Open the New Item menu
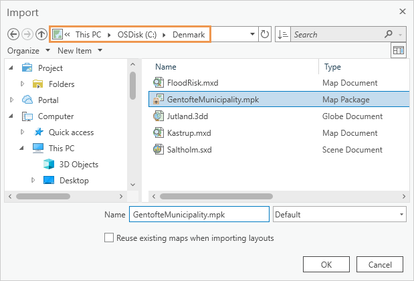The height and width of the screenshot is (281, 414). click(79, 51)
